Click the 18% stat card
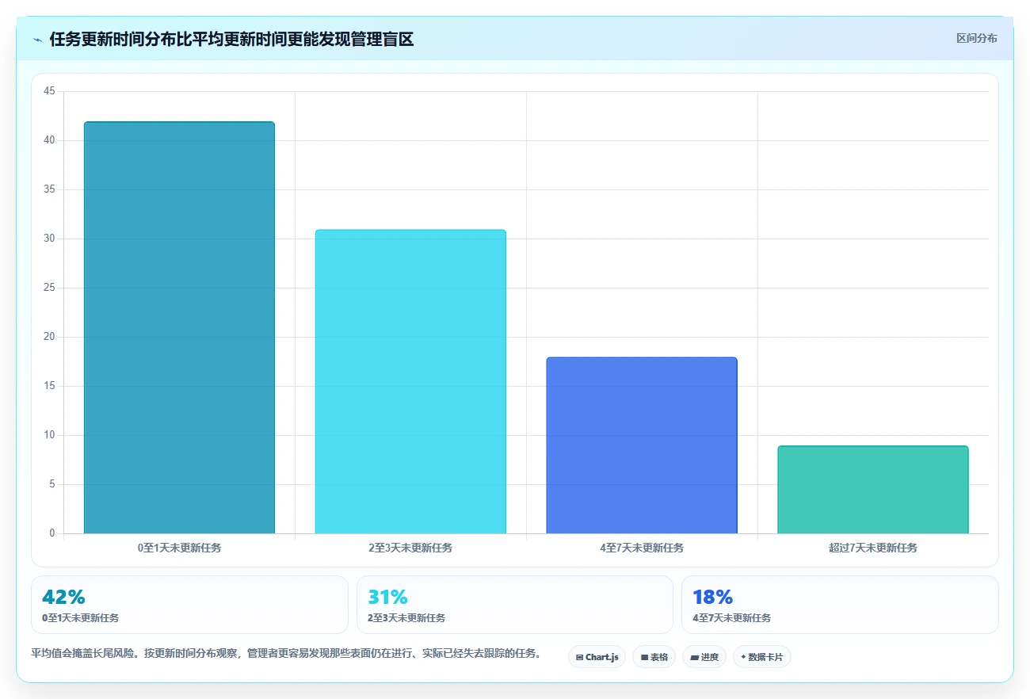Image resolution: width=1030 pixels, height=699 pixels. [x=840, y=605]
